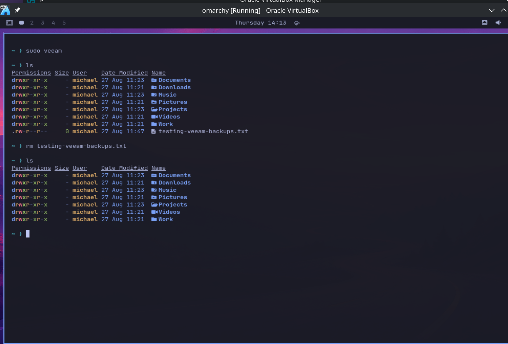
Task: Click the VirtualBox app icon in title bar
Action: tap(5, 10)
